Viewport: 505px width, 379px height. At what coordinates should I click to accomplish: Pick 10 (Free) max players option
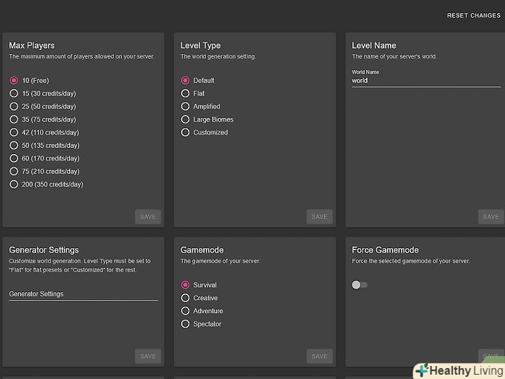[x=14, y=81]
